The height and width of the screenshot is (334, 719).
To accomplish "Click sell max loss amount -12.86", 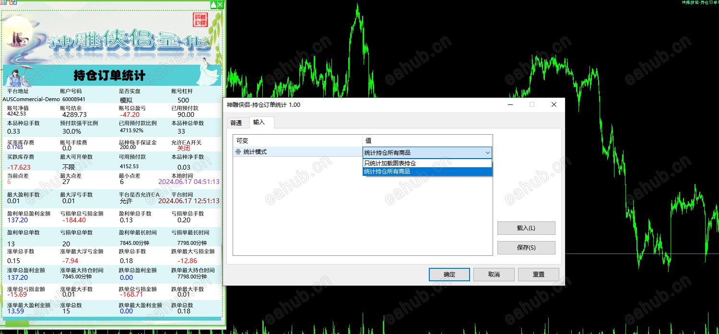I will pyautogui.click(x=187, y=261).
